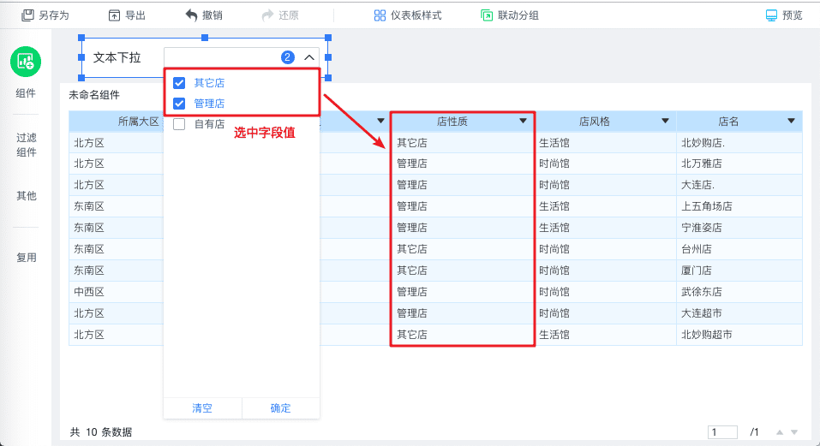The image size is (820, 446).
Task: Click the 店风格 column header text
Action: point(594,122)
